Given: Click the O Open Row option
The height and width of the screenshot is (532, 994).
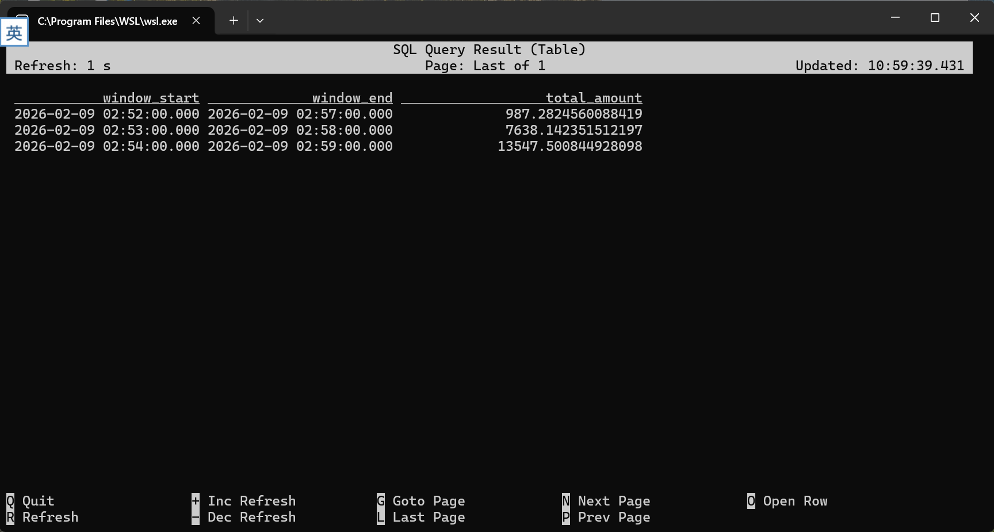Looking at the screenshot, I should coord(787,501).
